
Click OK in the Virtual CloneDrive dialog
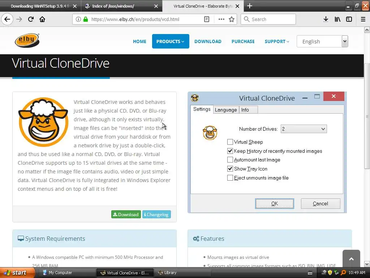275,203
